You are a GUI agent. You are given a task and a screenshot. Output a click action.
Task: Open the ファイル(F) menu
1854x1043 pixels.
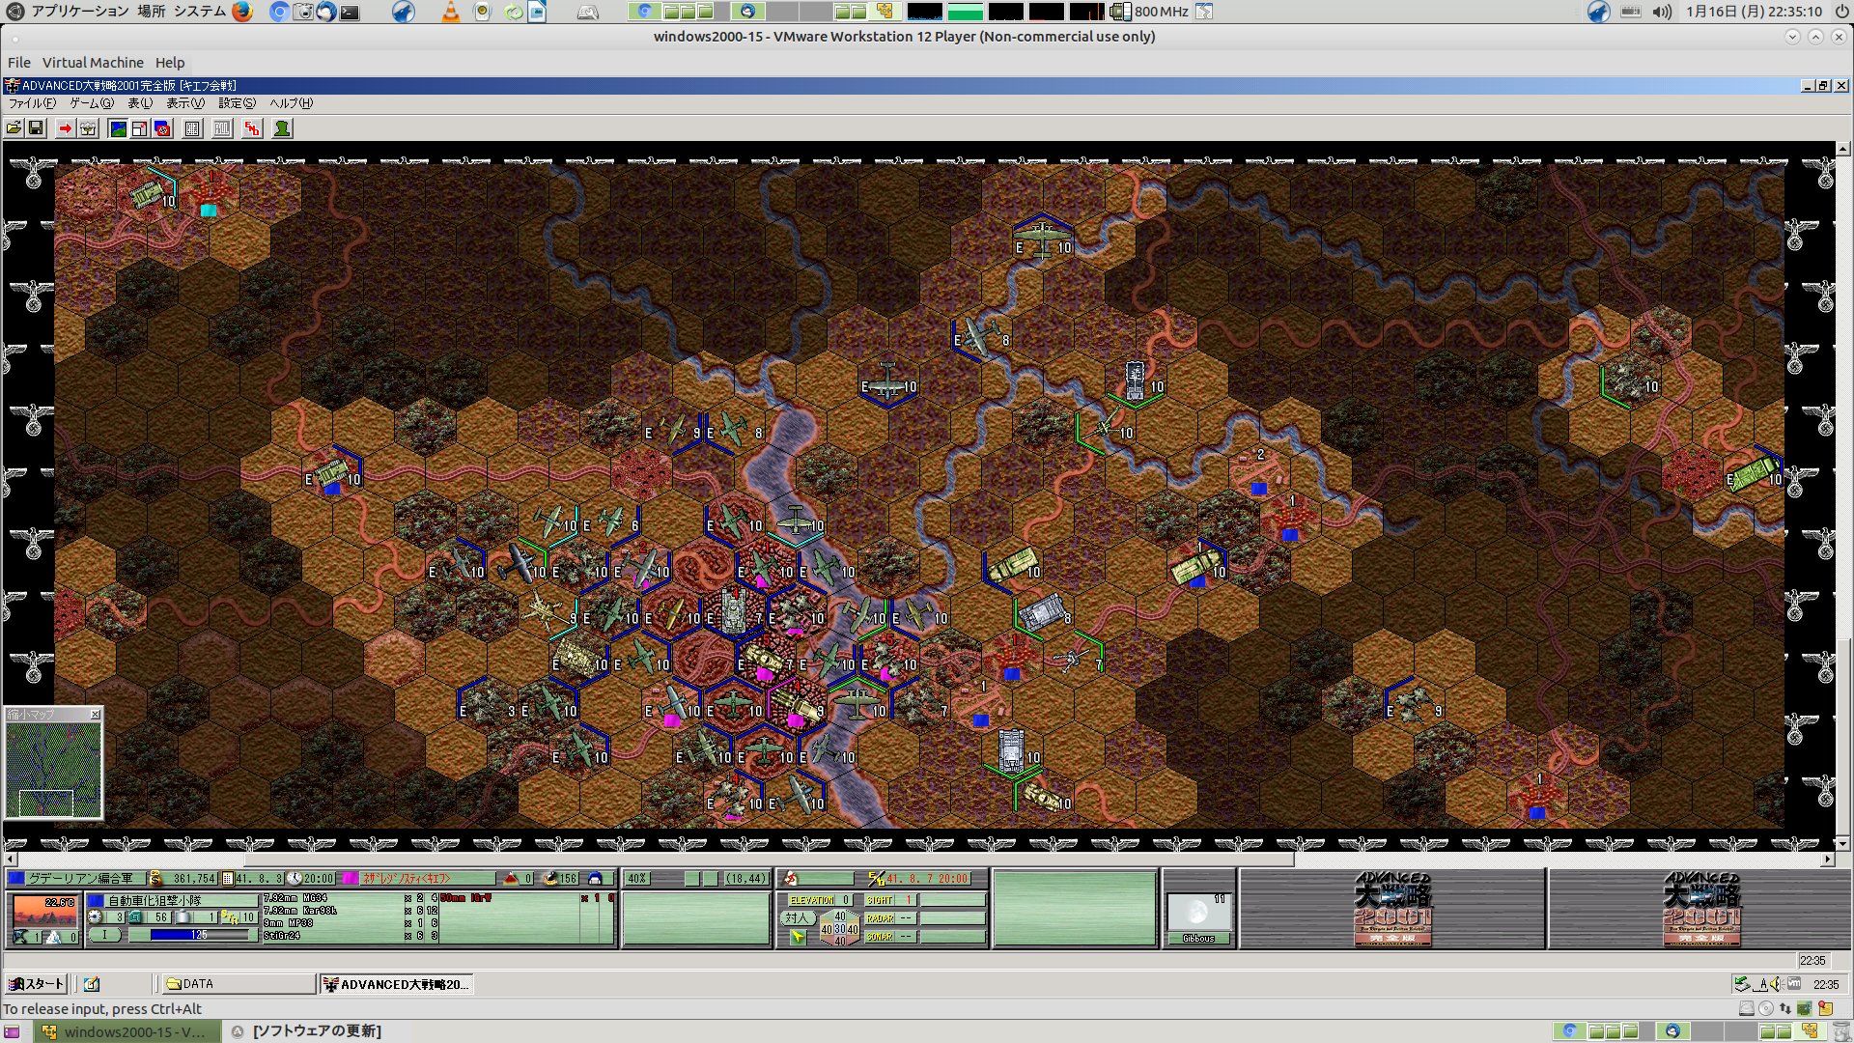tap(32, 103)
